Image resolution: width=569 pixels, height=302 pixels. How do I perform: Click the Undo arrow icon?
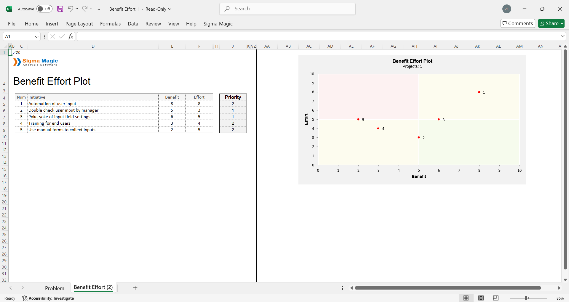pyautogui.click(x=70, y=9)
